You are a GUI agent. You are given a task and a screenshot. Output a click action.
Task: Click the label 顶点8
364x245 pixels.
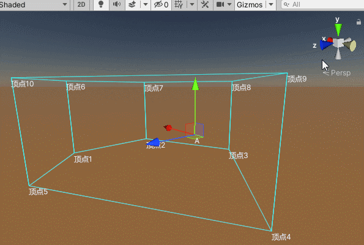tap(242, 88)
